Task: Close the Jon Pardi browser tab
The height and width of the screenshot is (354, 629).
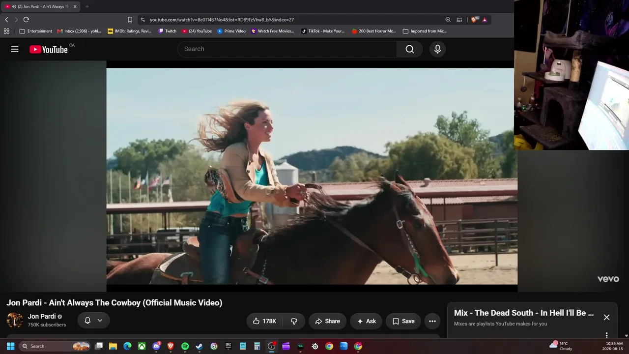Action: coord(75,6)
